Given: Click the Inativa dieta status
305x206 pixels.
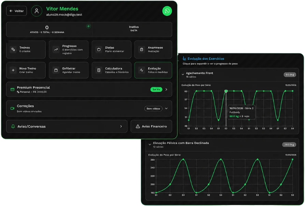Looking at the screenshot, I should 134,28.
